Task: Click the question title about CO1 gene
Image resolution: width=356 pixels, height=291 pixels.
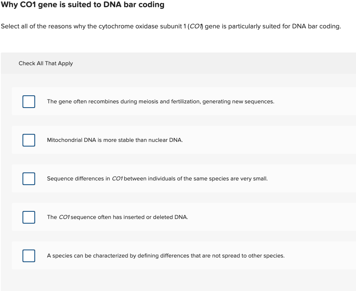Action: click(82, 5)
